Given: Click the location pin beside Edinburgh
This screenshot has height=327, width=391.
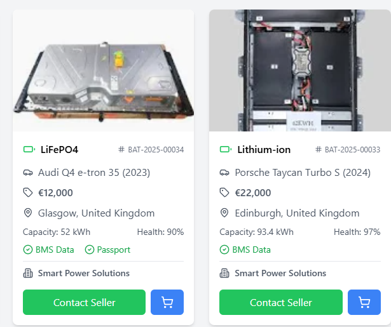Looking at the screenshot, I should [x=224, y=213].
